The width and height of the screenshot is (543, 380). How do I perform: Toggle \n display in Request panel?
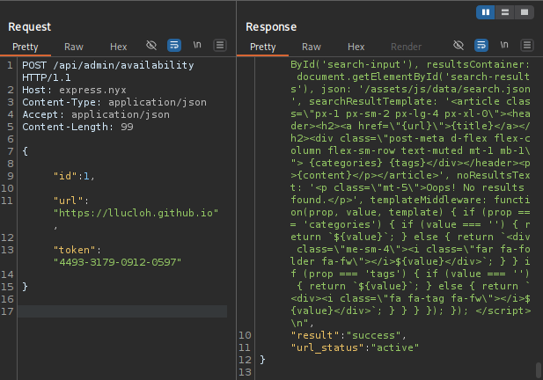[198, 45]
